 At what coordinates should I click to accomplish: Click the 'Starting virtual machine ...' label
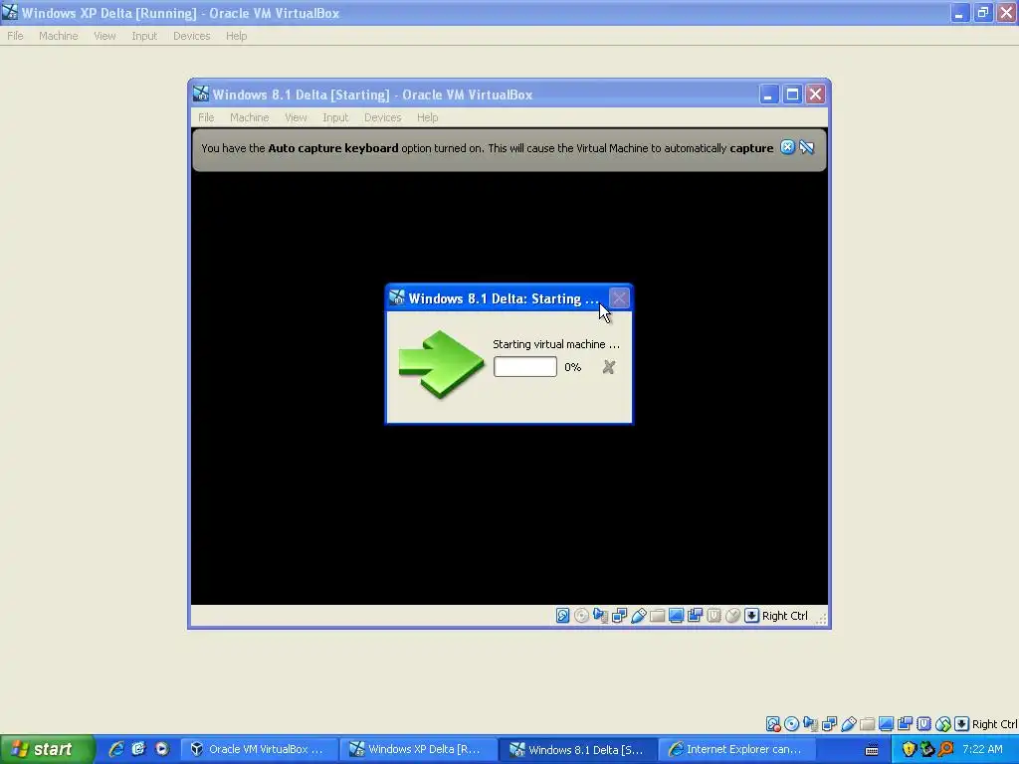[x=556, y=344]
